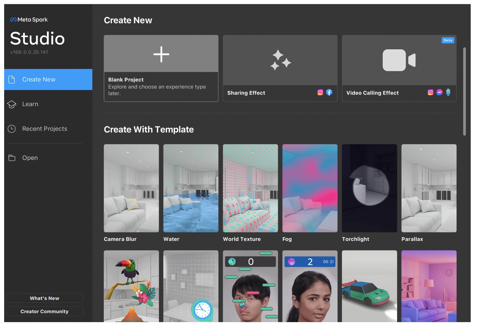479x329 pixels.
Task: Open the Camera Blur template
Action: tap(131, 188)
